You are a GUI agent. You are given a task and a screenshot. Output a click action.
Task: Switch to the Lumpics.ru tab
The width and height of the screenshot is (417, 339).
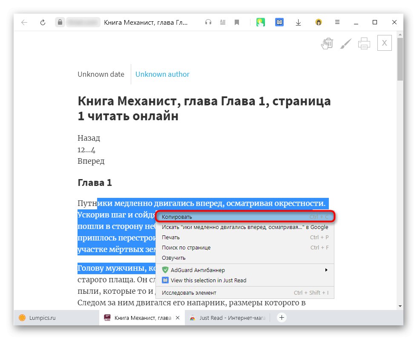tap(41, 318)
